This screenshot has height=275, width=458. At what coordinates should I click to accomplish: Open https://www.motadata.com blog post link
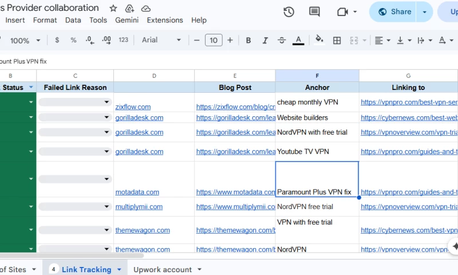pyautogui.click(x=236, y=192)
